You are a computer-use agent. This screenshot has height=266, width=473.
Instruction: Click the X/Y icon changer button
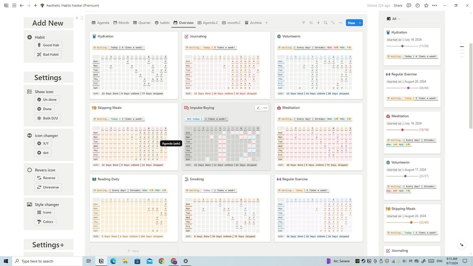[x=43, y=143]
